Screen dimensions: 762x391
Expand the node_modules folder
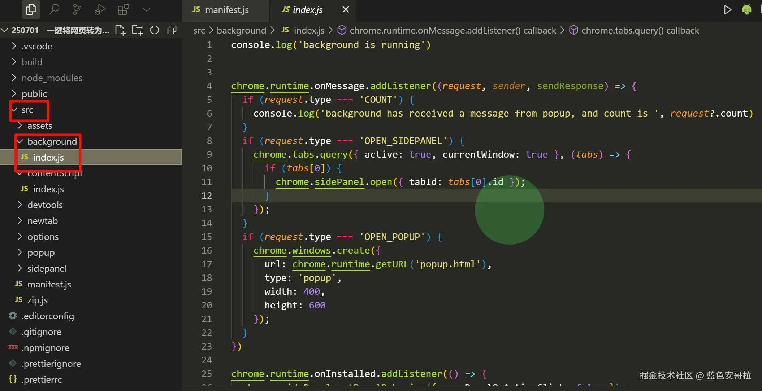point(52,78)
